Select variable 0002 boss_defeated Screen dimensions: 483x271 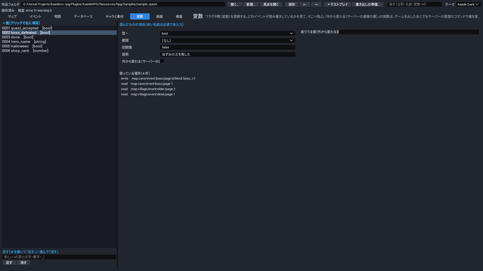click(59, 33)
